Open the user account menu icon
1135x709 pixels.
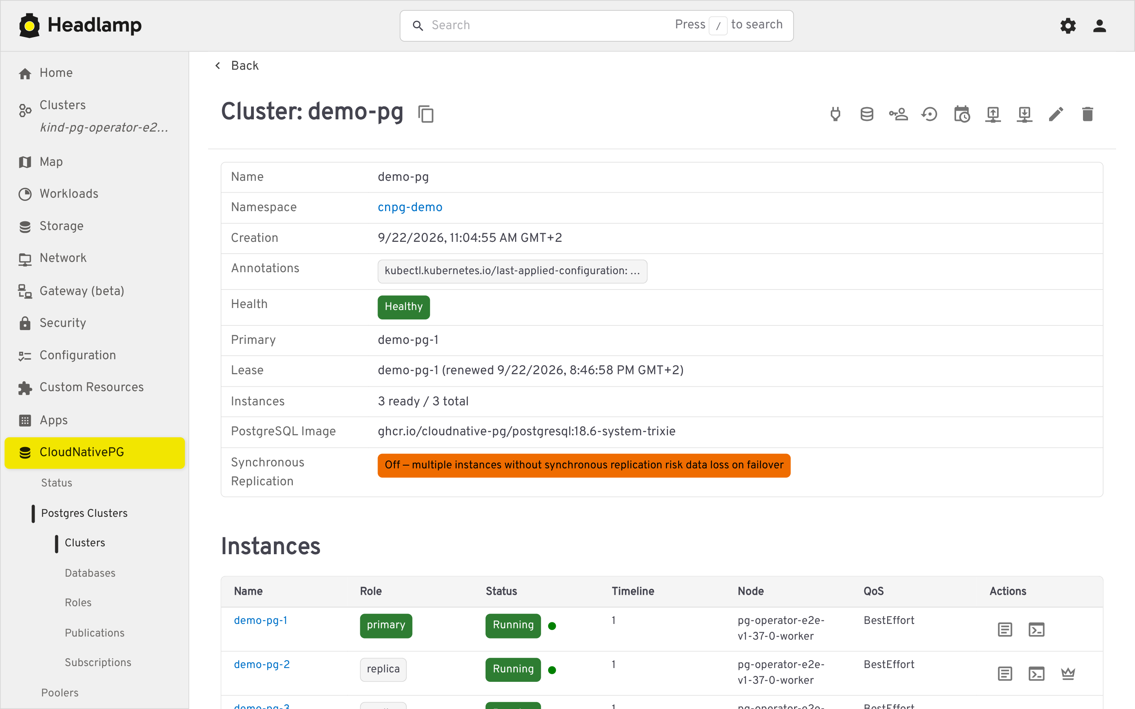(1100, 25)
